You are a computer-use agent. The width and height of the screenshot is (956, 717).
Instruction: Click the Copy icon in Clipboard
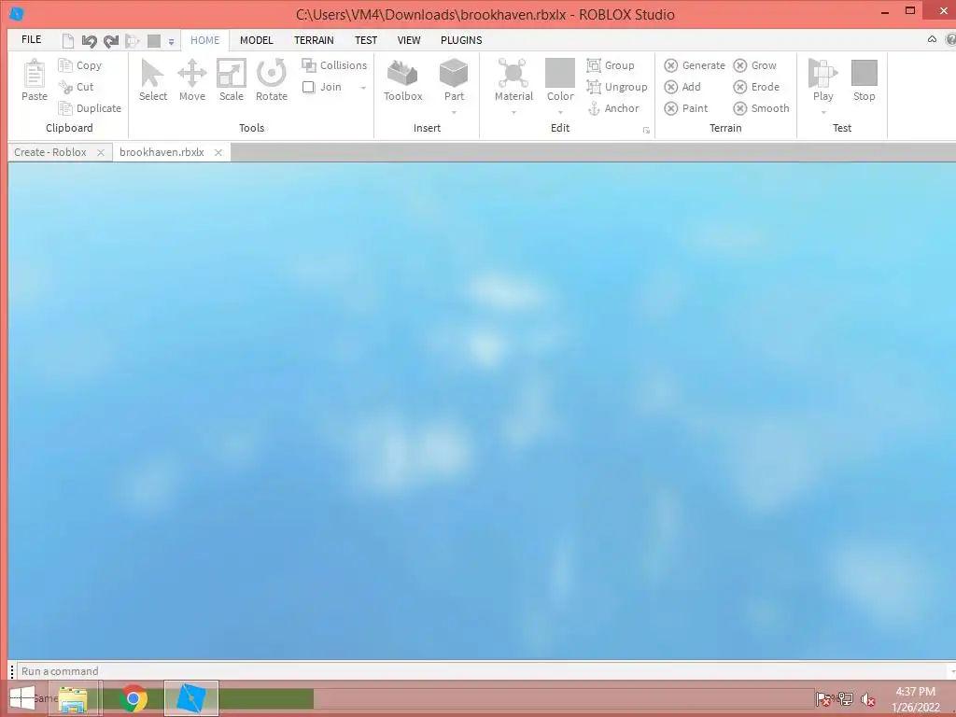pyautogui.click(x=65, y=65)
